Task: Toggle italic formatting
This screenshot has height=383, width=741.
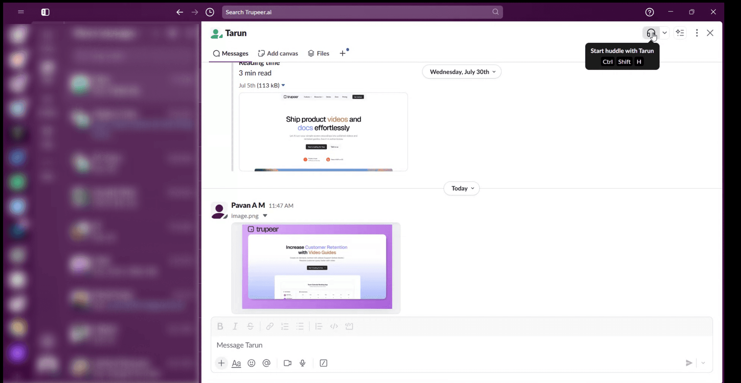Action: click(x=235, y=326)
